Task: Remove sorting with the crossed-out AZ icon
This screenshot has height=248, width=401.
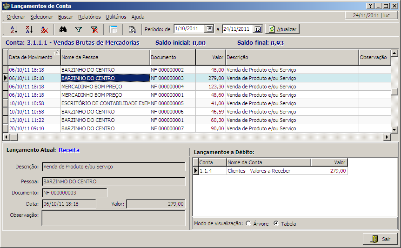Action: tap(44, 29)
